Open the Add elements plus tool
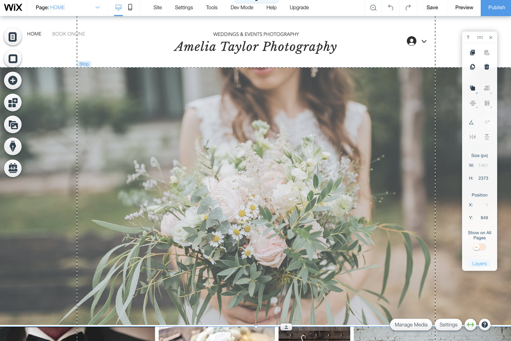This screenshot has width=511, height=341. (x=13, y=81)
